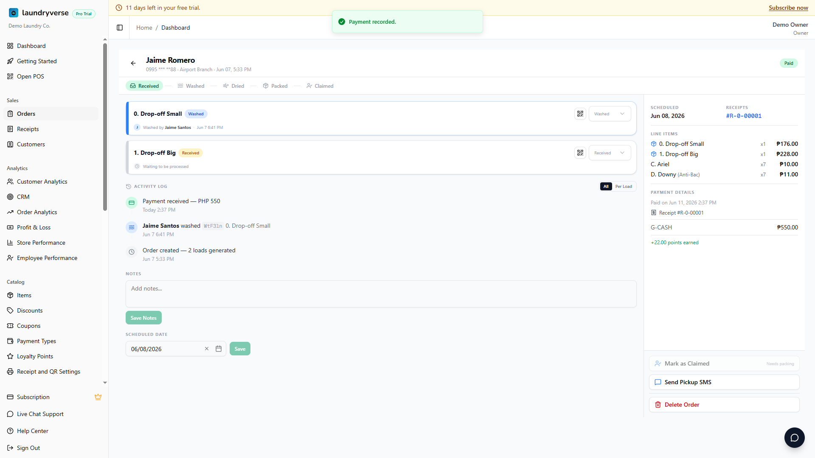This screenshot has width=815, height=458.
Task: Click the Discounts tag icon
Action: [10, 310]
